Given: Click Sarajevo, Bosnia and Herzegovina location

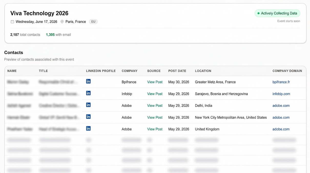Looking at the screenshot, I should (x=221, y=94).
